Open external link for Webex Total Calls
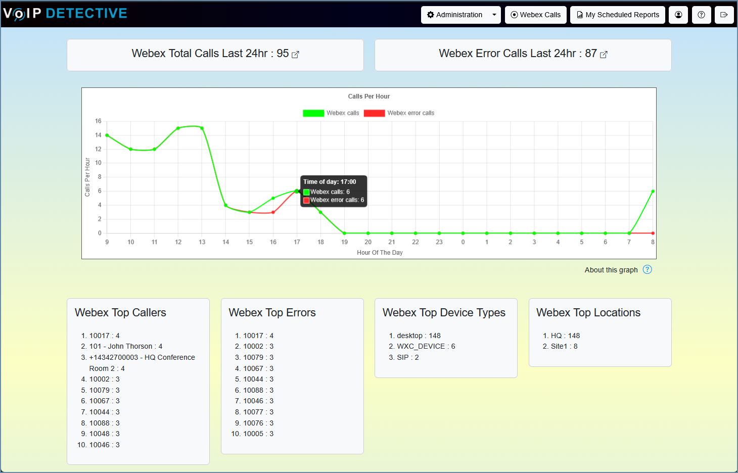738x473 pixels. [x=296, y=55]
